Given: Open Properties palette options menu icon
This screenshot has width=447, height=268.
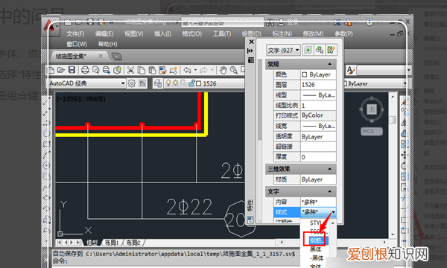Looking at the screenshot, I should click(250, 60).
